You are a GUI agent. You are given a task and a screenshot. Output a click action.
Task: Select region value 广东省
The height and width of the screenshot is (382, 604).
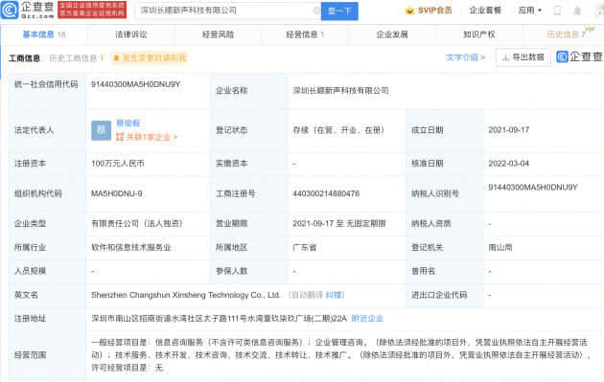click(x=304, y=247)
